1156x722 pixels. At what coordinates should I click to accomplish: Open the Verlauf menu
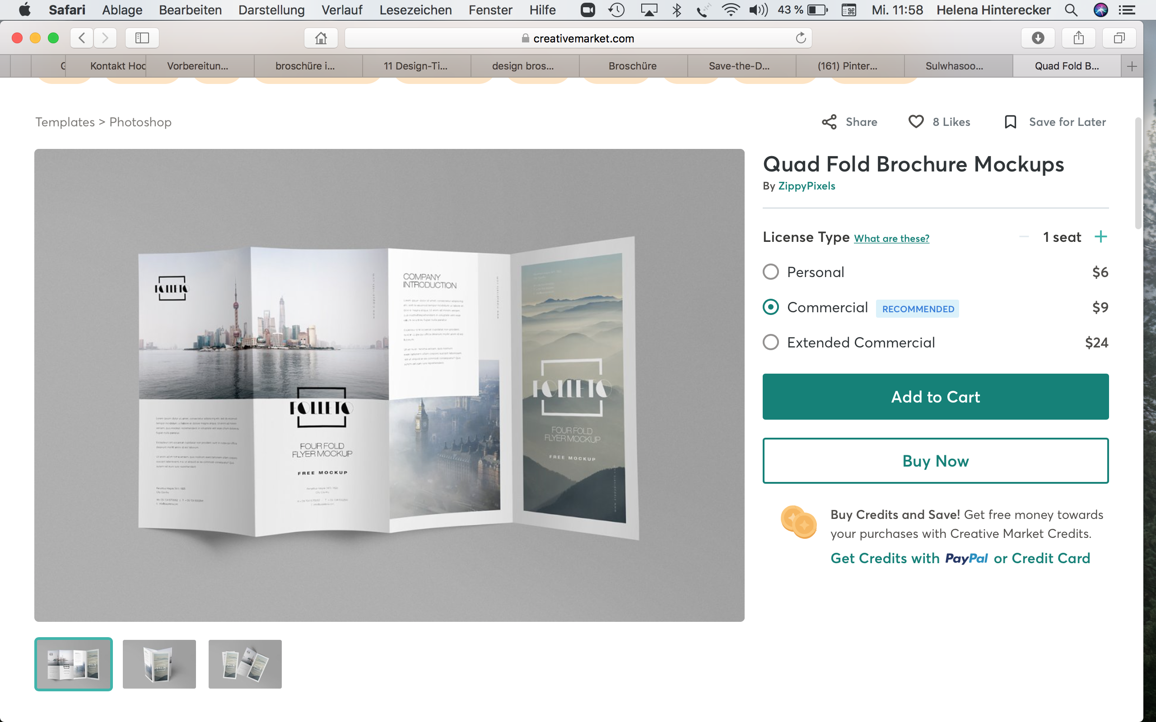coord(341,10)
